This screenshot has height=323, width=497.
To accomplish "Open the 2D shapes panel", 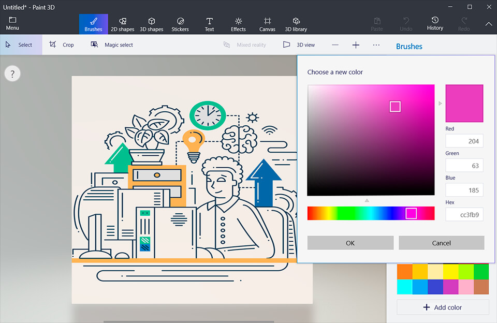I will pos(122,24).
